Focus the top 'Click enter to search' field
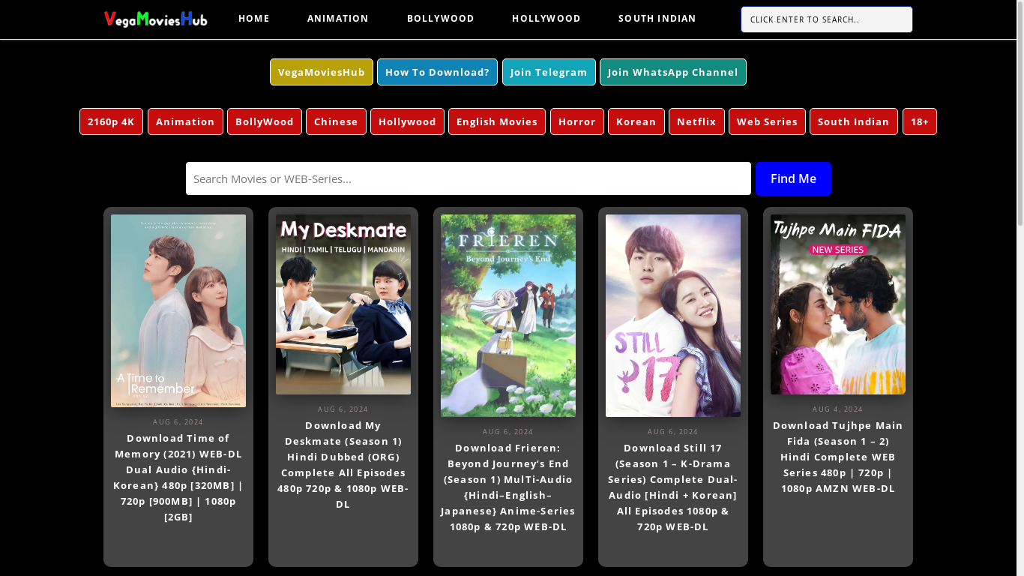Screen dimensions: 1024x576 click(827, 19)
